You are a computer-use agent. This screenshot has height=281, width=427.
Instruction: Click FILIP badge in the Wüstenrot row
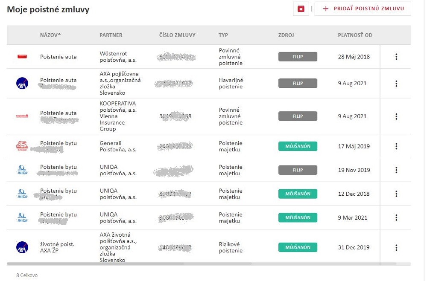click(x=298, y=57)
